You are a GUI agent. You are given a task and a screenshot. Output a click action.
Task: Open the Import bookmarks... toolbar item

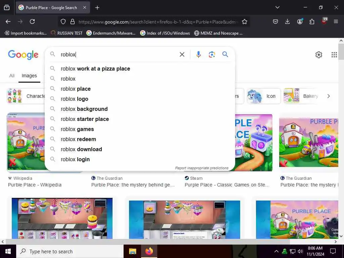click(x=26, y=33)
